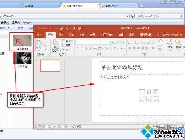This screenshot has width=185, height=140.
Task: Save the presentation with the floppy disk icon
Action: click(x=61, y=28)
